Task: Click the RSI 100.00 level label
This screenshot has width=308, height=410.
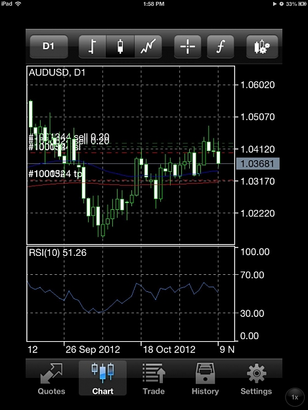Action: tap(255, 252)
